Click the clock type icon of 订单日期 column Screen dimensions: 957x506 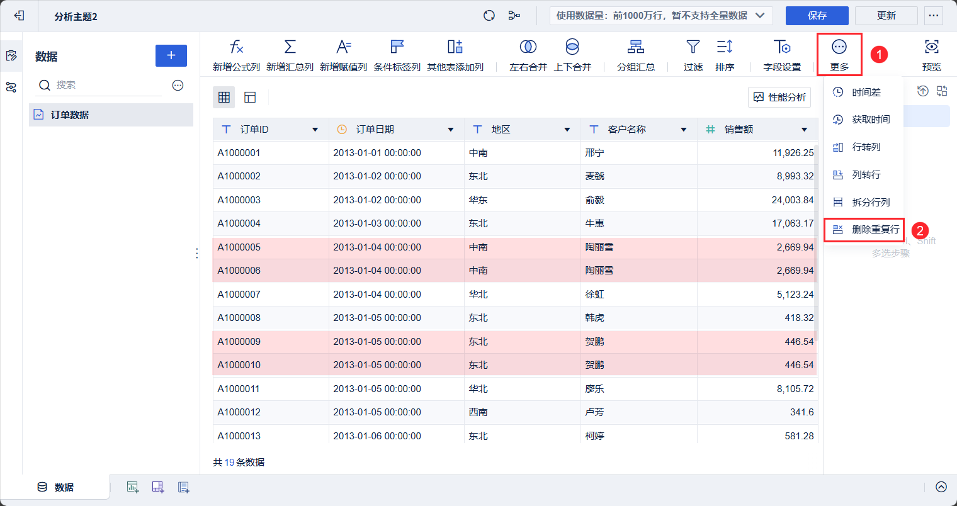(342, 129)
